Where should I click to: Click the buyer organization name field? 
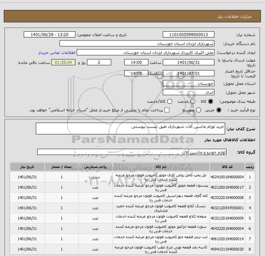[137, 44]
